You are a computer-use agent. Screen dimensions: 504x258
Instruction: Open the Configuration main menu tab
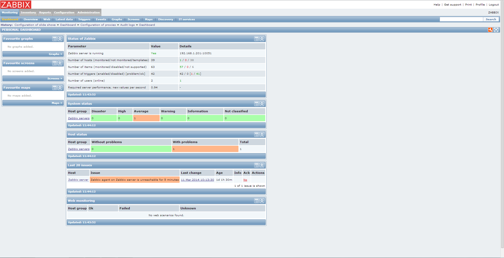tap(64, 13)
